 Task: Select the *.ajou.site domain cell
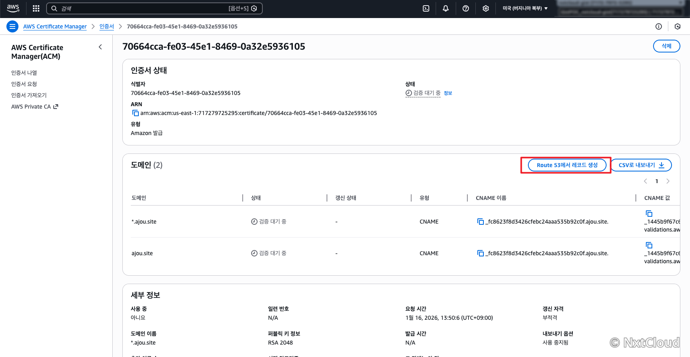[144, 222]
